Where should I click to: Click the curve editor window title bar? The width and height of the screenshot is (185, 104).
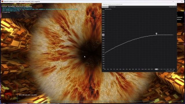pyautogui.click(x=138, y=4)
